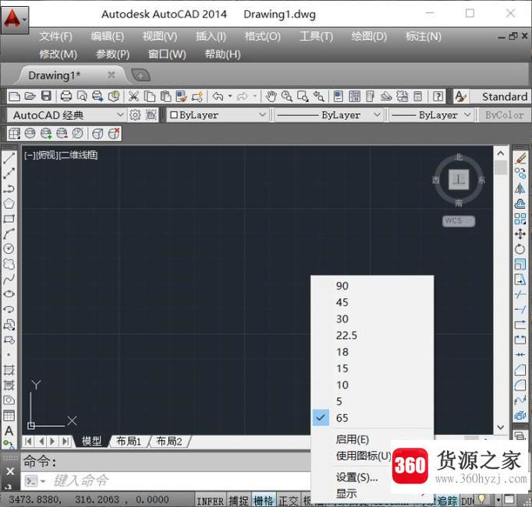Select the checked 65 angle option
This screenshot has height=507, width=532.
tap(372, 418)
